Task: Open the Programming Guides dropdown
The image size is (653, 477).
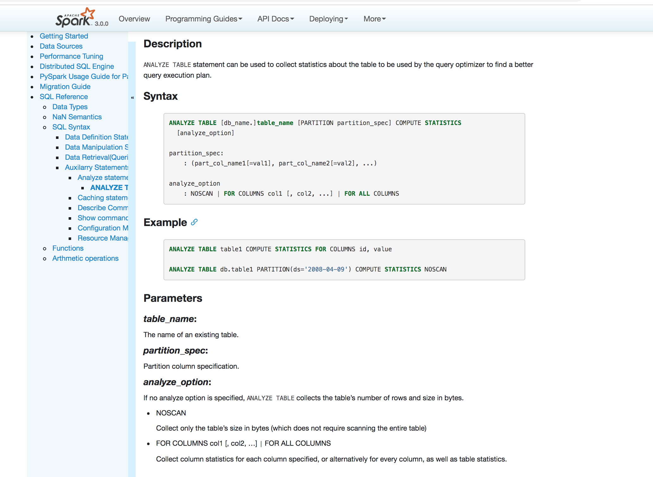Action: (204, 19)
